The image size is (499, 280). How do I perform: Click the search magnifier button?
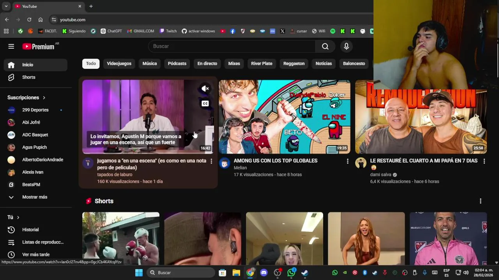pos(325,46)
